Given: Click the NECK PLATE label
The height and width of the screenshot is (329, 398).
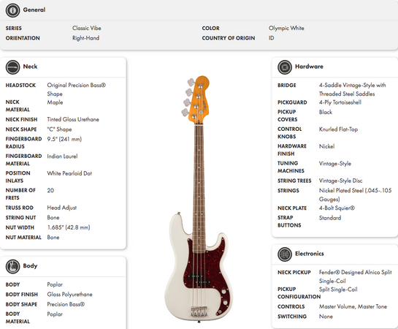Looking at the screenshot, I should point(292,208).
